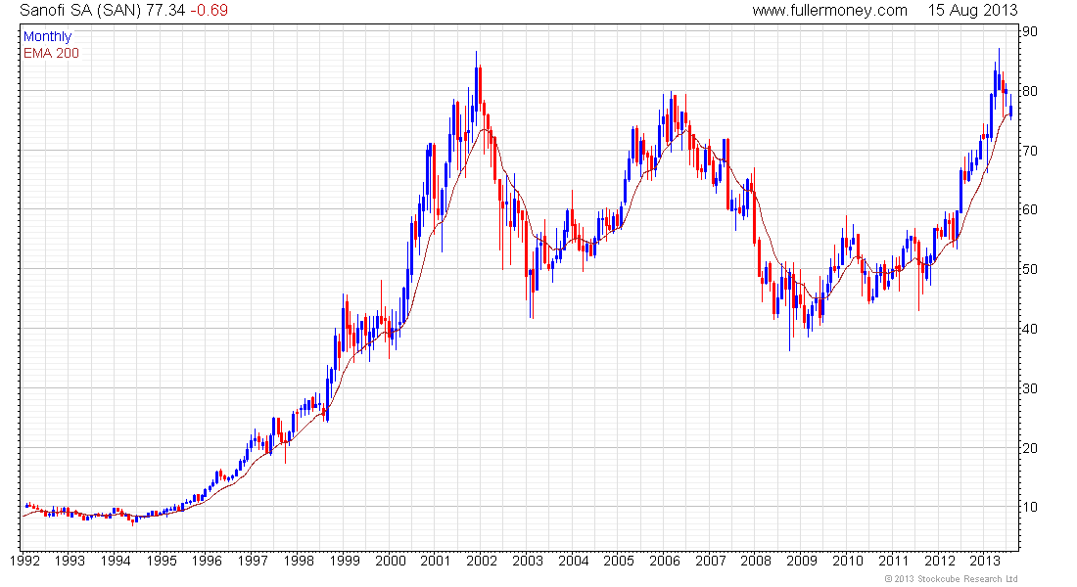
Task: Click the 1997 year label
Action: (x=253, y=561)
